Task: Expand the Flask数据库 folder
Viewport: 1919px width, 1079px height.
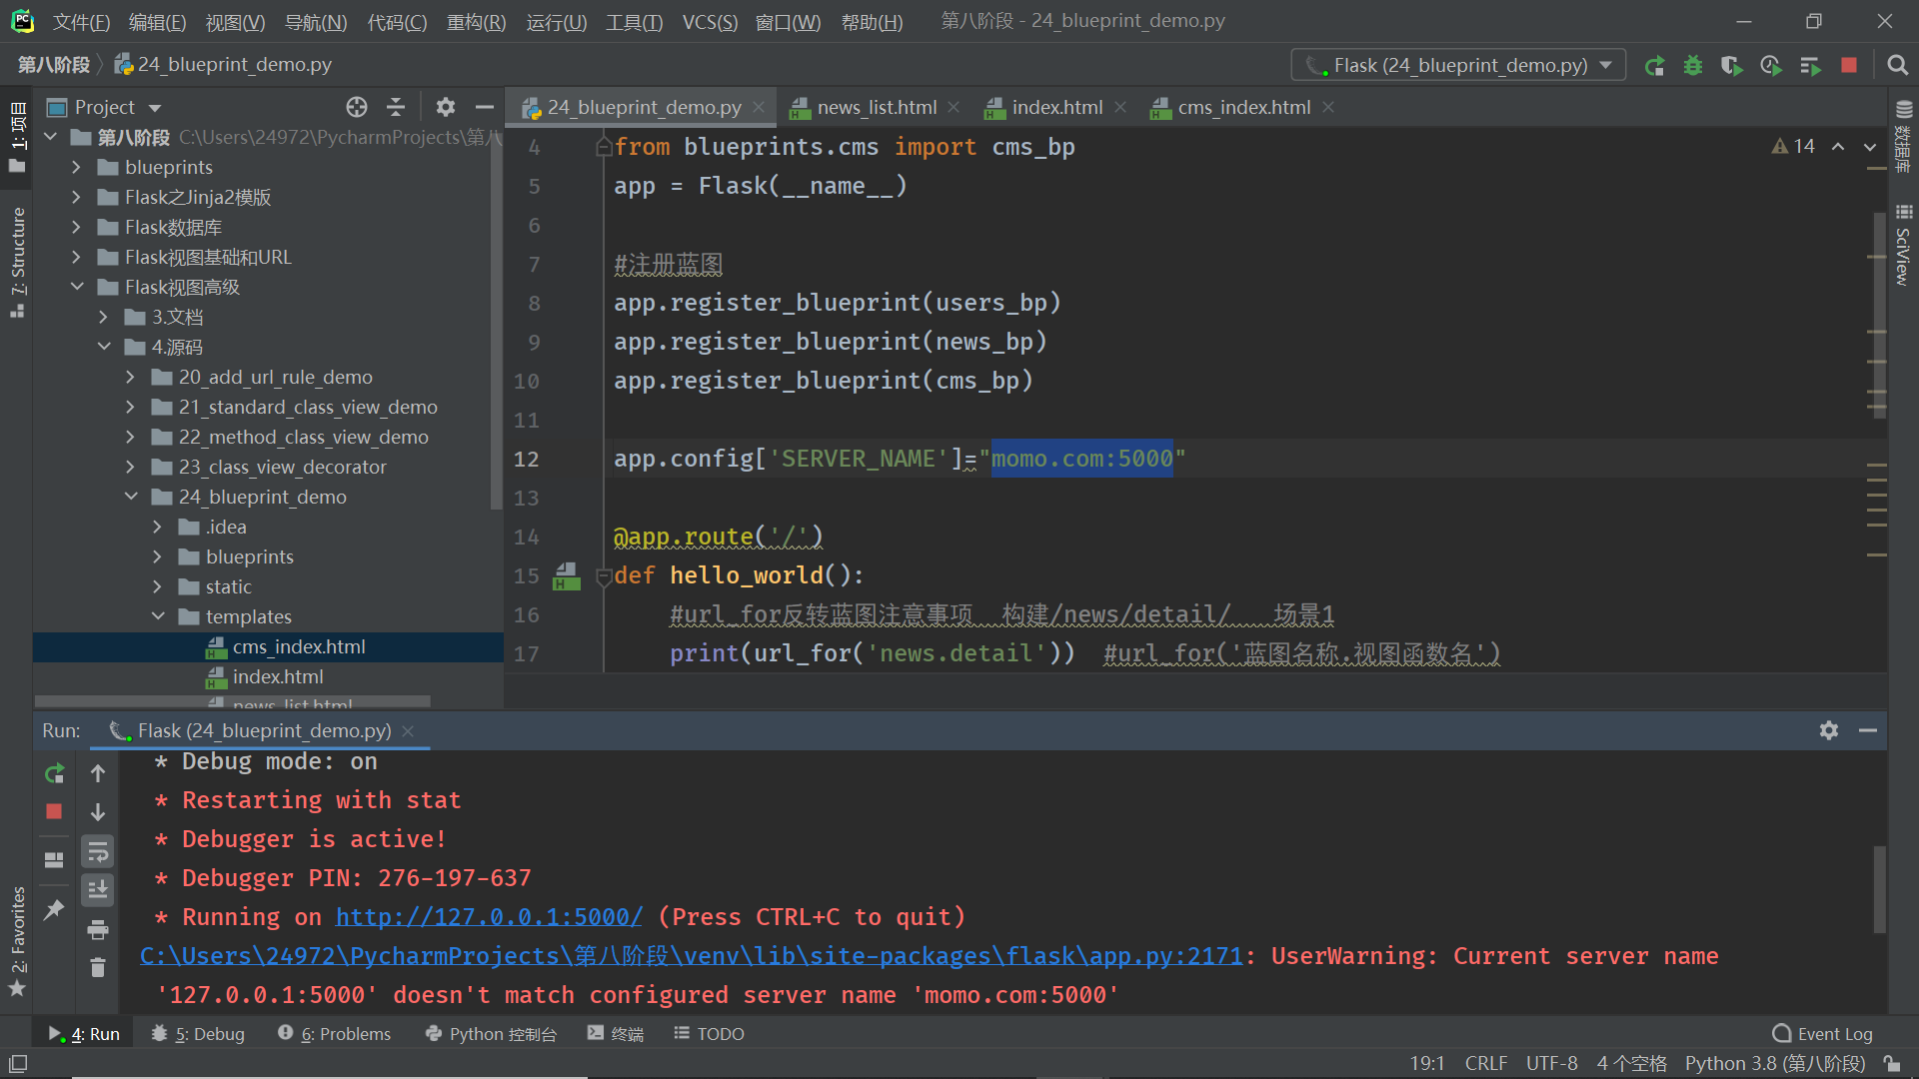Action: [x=76, y=228]
